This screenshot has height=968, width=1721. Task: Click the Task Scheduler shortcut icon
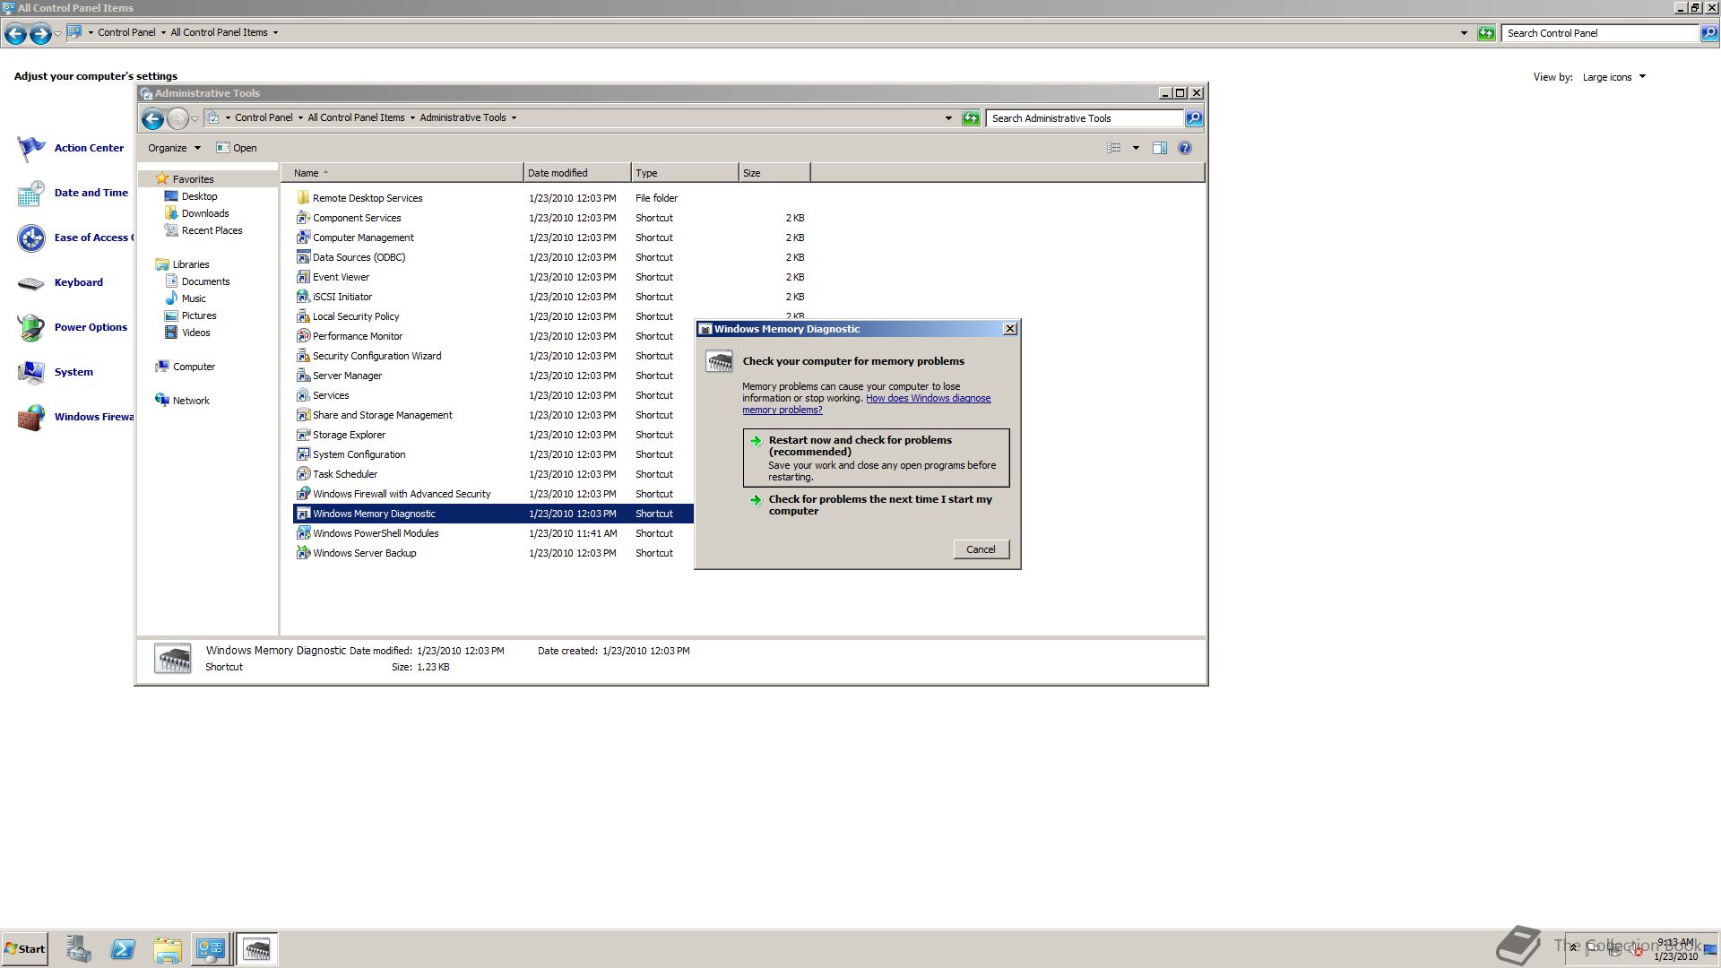point(303,474)
